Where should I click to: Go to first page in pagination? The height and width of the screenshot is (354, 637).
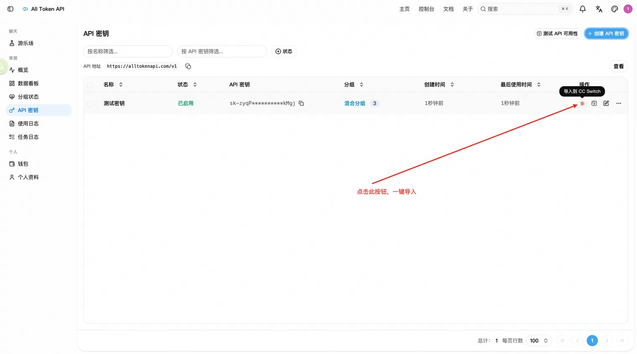click(x=562, y=341)
